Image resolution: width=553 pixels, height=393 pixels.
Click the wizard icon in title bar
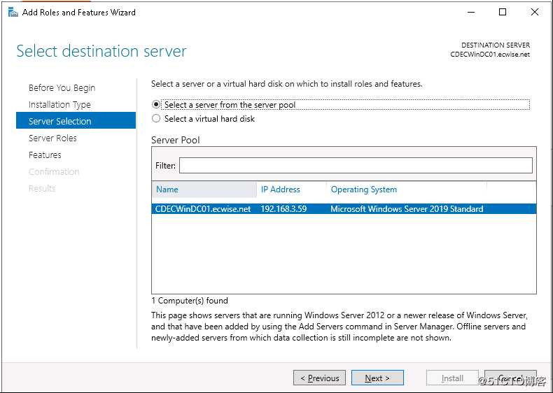click(x=13, y=13)
